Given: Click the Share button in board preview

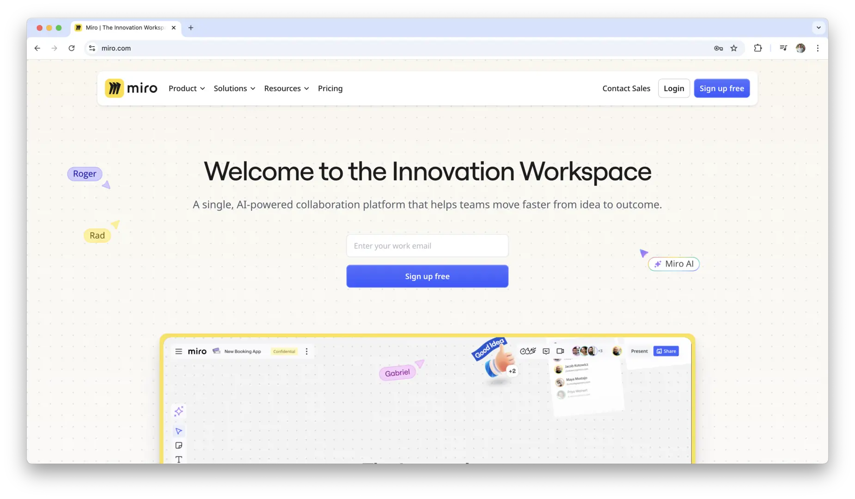Looking at the screenshot, I should tap(666, 351).
